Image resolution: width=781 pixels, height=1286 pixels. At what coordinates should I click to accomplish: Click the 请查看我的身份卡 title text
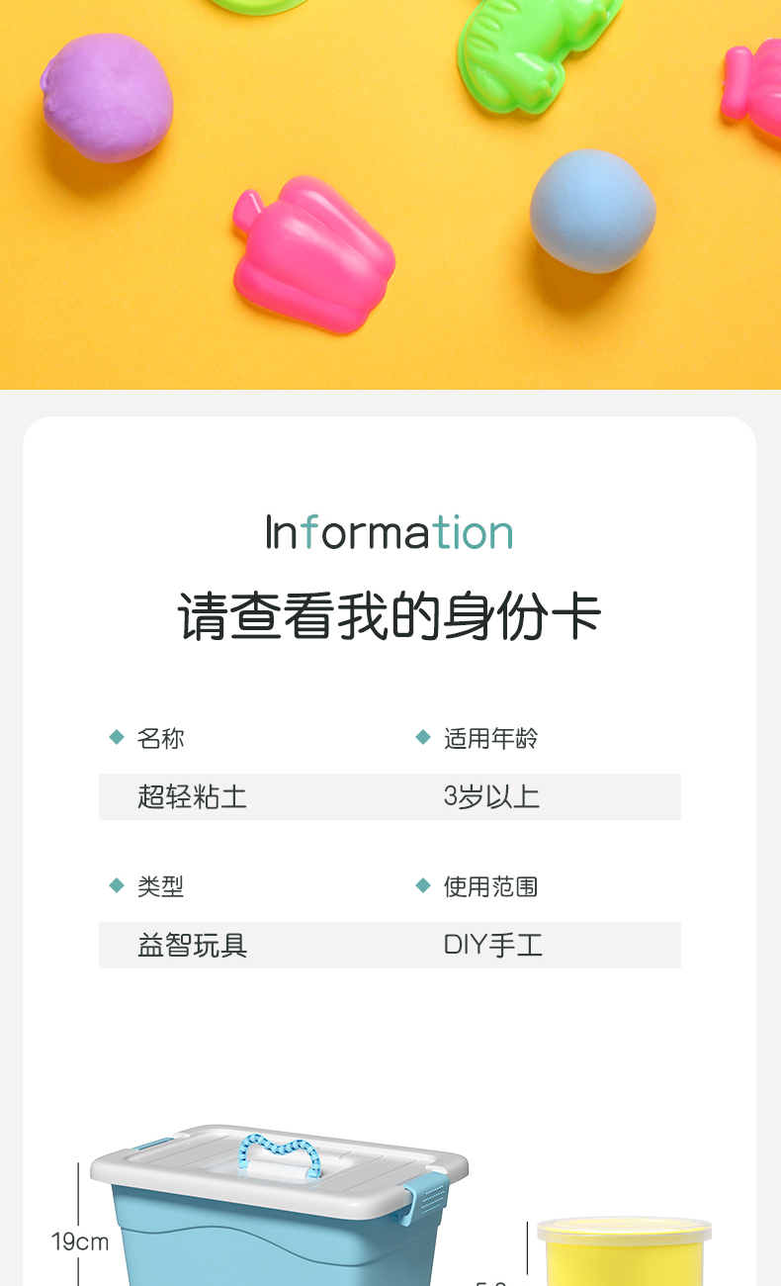390,616
